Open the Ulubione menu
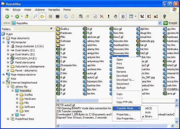The height and width of the screenshot is (129, 180). click(x=40, y=10)
